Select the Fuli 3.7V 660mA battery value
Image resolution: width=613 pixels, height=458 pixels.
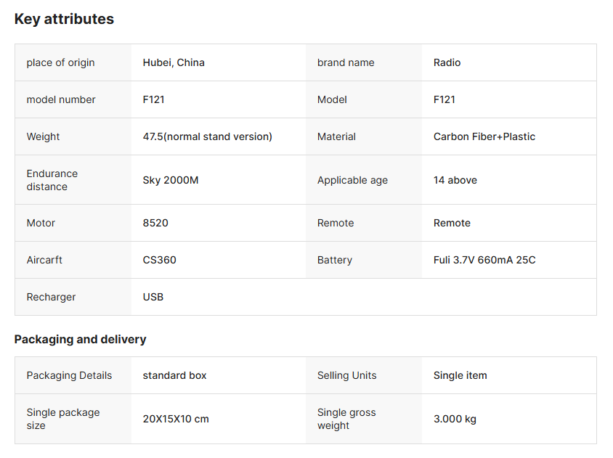point(484,260)
